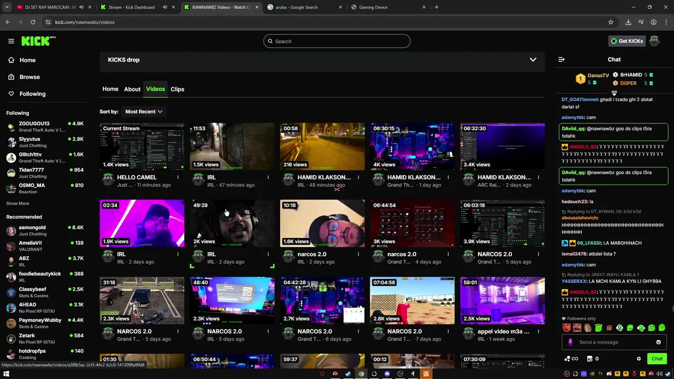Mute the Stream - Kick Dashboard tab
The height and width of the screenshot is (379, 674).
pyautogui.click(x=164, y=7)
